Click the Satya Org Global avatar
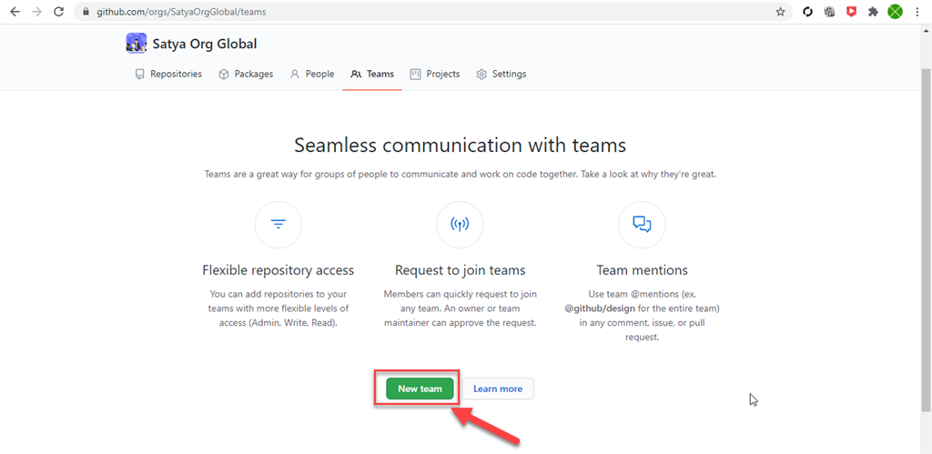Screen dimensions: 932x454 pyautogui.click(x=137, y=44)
